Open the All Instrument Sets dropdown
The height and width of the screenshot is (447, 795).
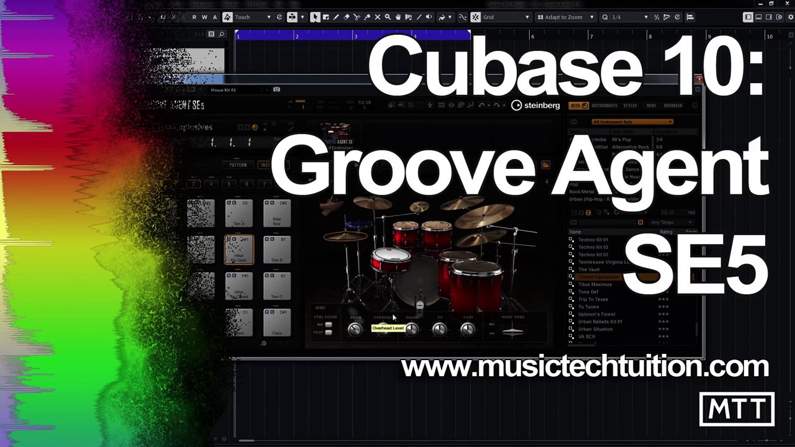pyautogui.click(x=632, y=122)
